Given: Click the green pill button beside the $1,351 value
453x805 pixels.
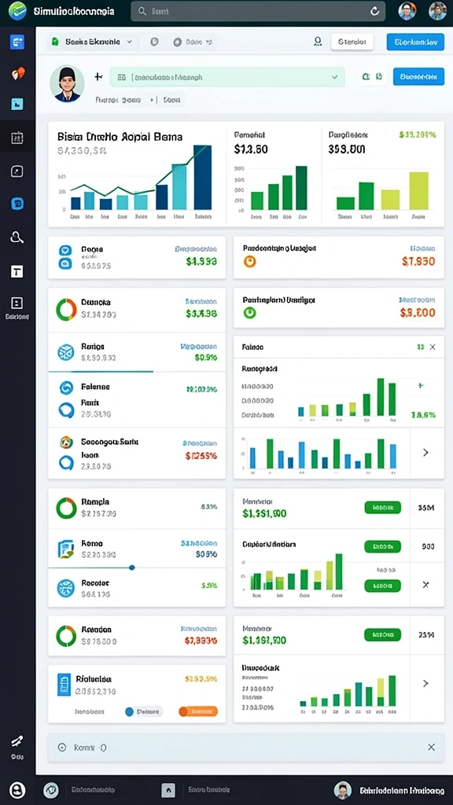Looking at the screenshot, I should coord(382,507).
